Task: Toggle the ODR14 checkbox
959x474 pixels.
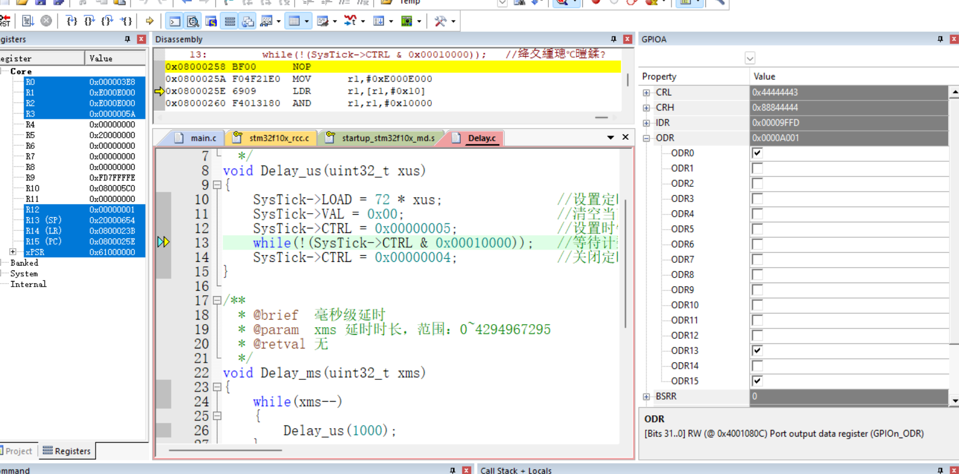Action: coord(757,366)
